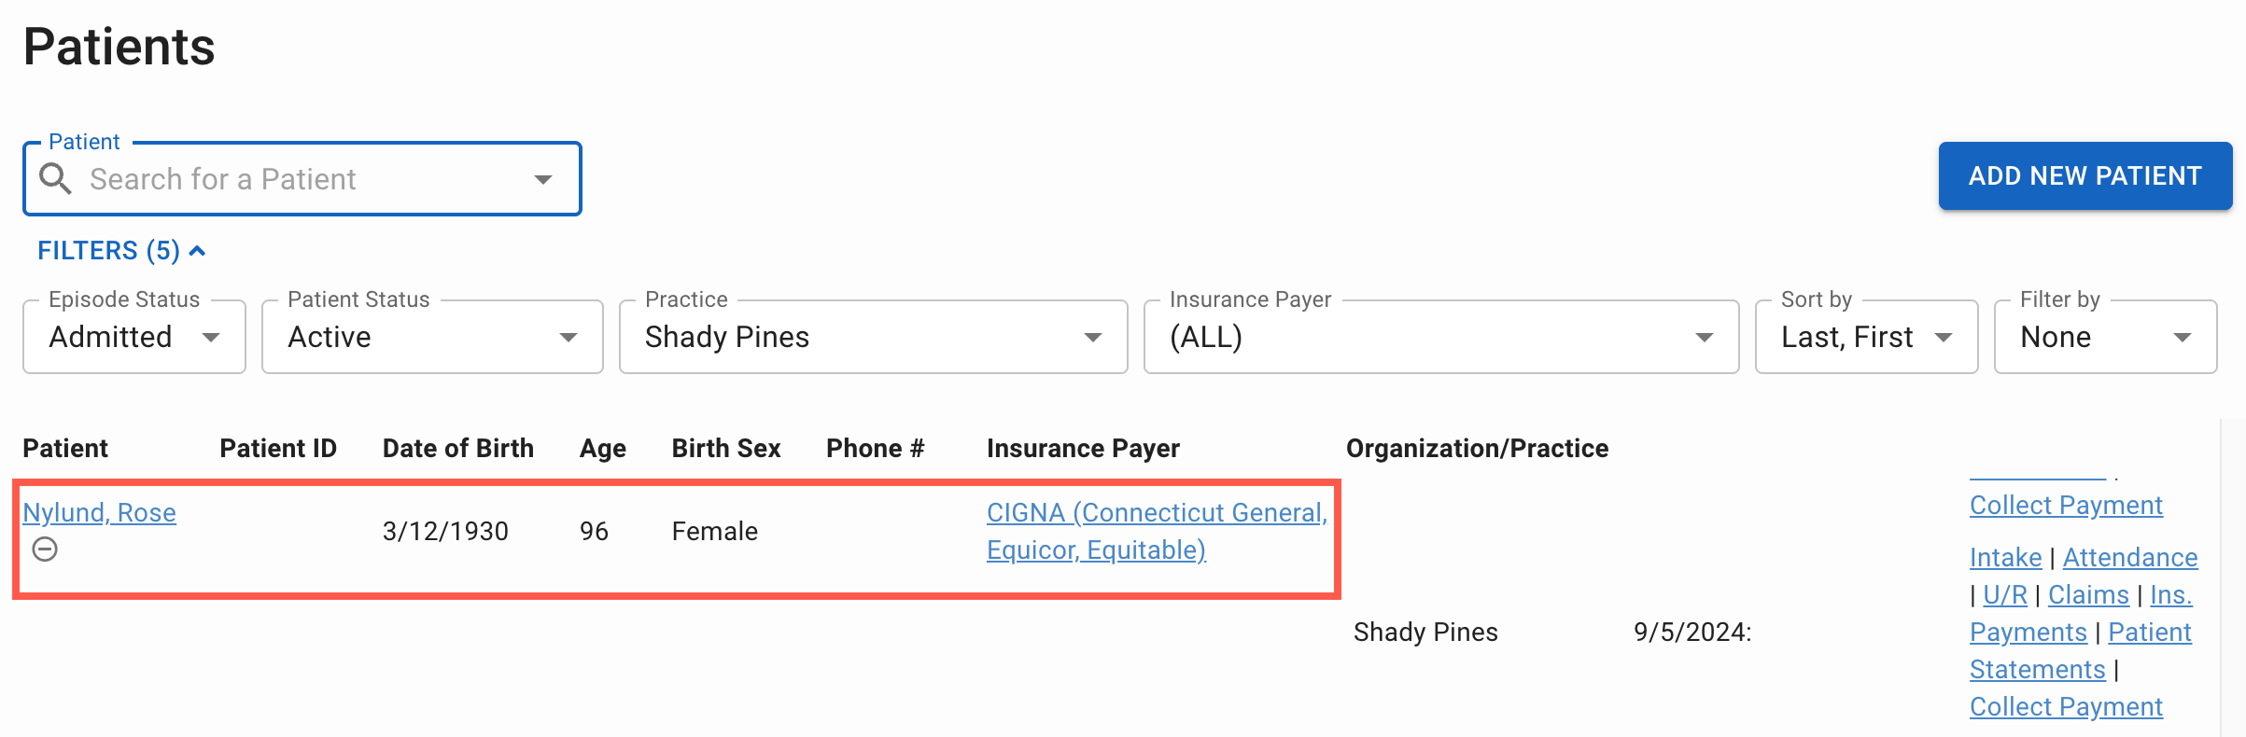The width and height of the screenshot is (2246, 737).
Task: Open the CIGNA insurance payer link
Action: (x=1157, y=531)
